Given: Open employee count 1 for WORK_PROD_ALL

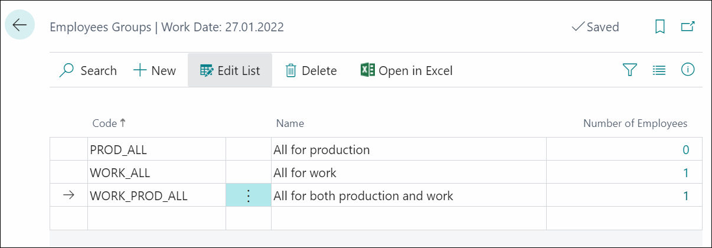Looking at the screenshot, I should coord(686,196).
